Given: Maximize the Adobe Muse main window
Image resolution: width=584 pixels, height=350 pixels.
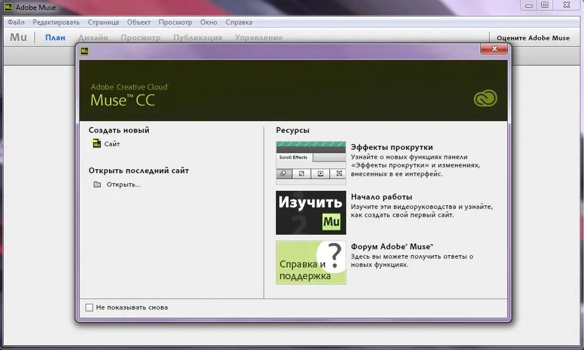Looking at the screenshot, I should point(545,5).
